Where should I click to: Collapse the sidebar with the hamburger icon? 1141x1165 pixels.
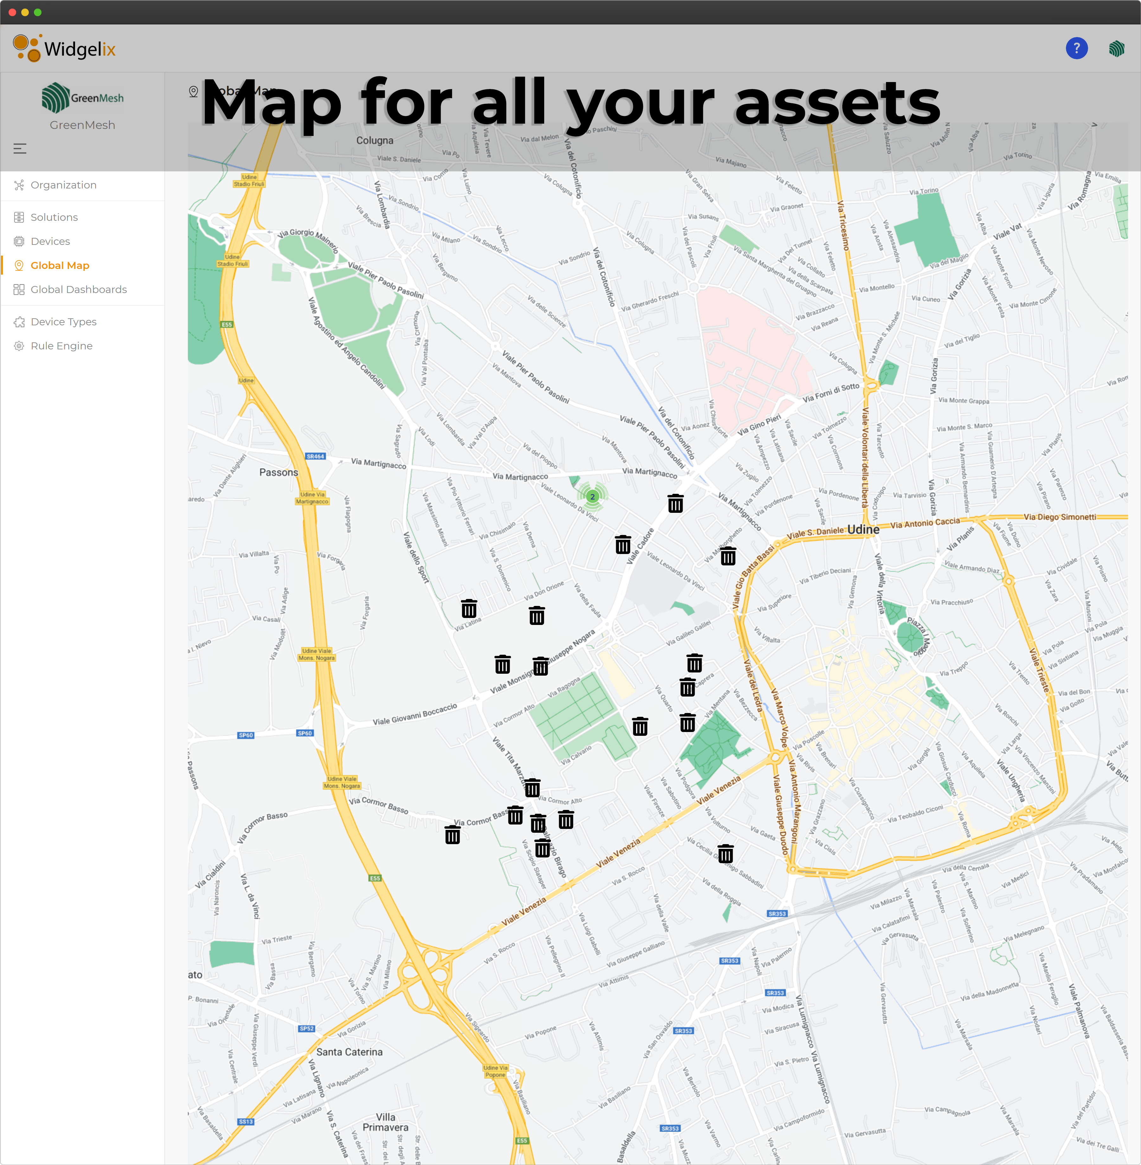point(20,148)
